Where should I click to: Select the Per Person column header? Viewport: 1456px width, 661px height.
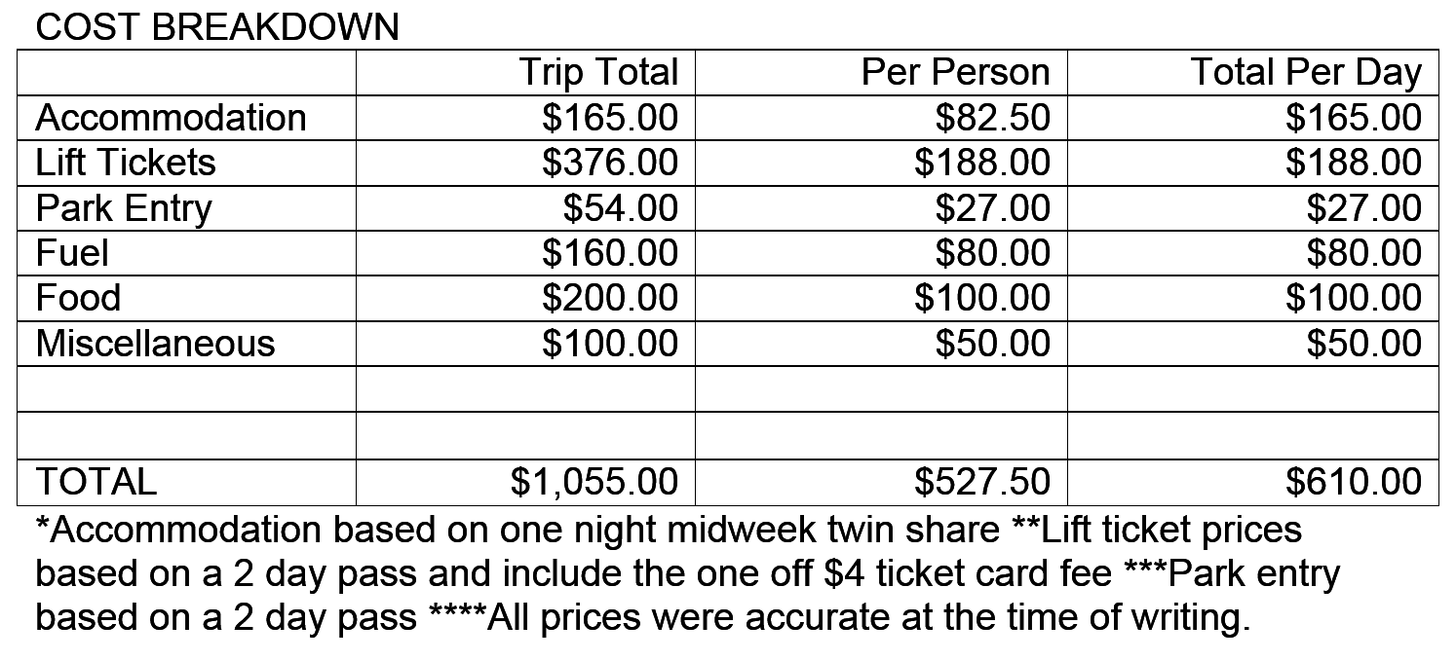[955, 72]
